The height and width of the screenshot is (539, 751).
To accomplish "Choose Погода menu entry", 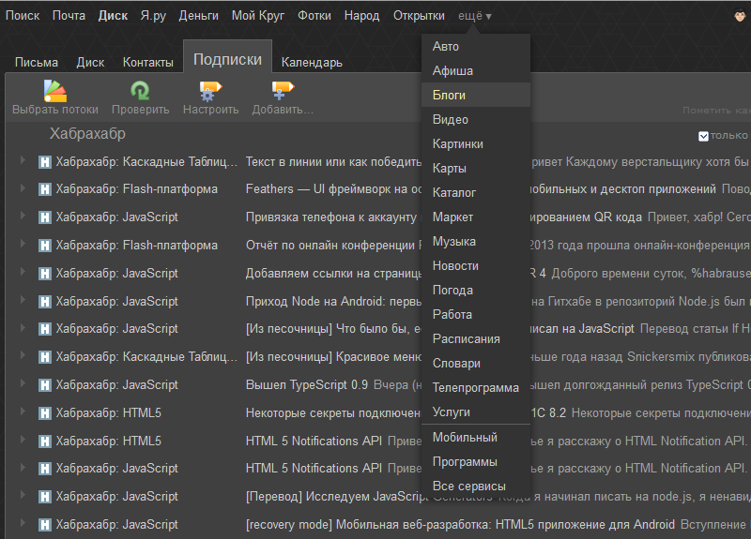I will point(476,290).
